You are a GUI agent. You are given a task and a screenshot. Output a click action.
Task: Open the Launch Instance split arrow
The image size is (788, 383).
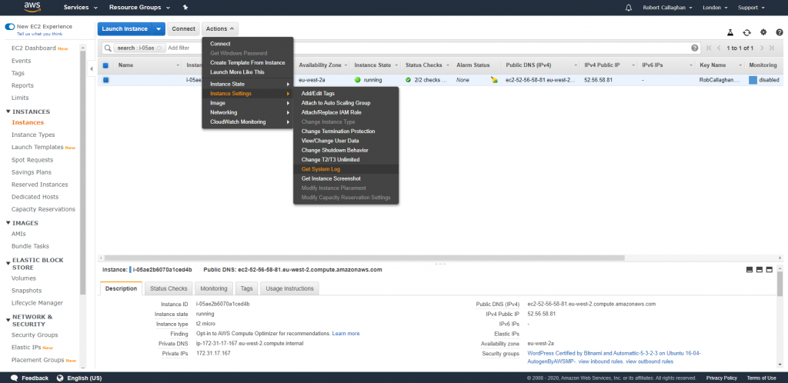[159, 29]
